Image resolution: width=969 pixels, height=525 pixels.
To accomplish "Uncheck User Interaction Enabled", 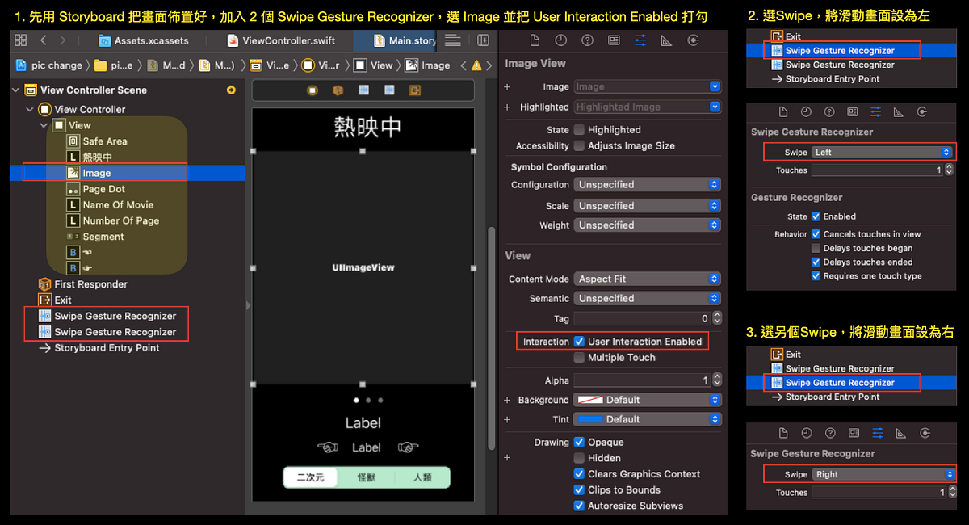I will (579, 340).
